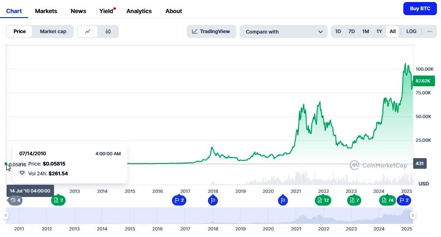
Task: Open the TradingView chart option
Action: pyautogui.click(x=211, y=31)
